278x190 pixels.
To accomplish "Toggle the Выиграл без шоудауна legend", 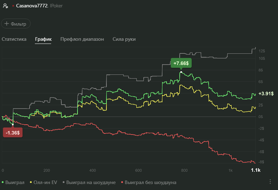I will pyautogui.click(x=149, y=182).
